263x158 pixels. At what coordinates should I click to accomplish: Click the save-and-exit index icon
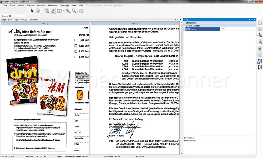pyautogui.click(x=260, y=61)
